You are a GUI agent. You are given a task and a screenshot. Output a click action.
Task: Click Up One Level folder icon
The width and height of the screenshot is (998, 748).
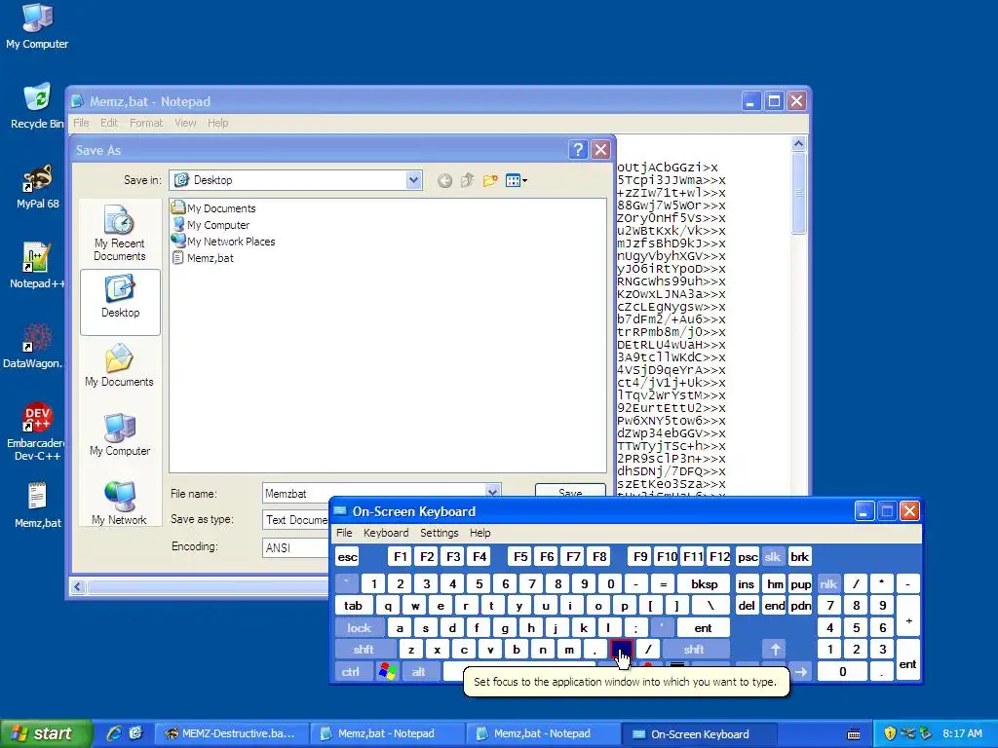[x=467, y=180]
